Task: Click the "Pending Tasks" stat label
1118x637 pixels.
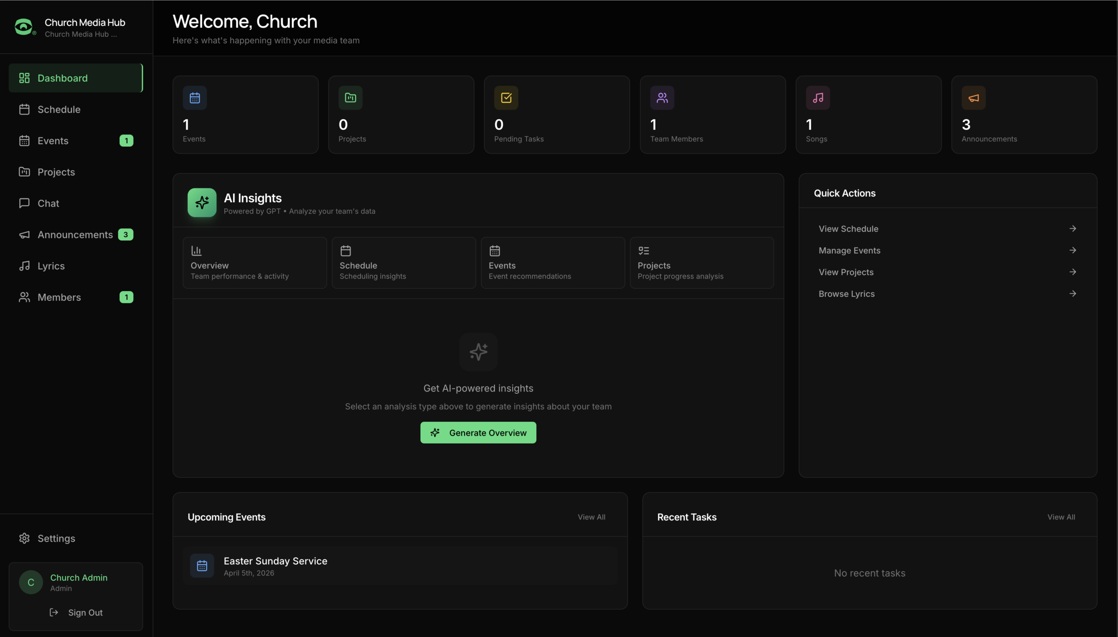Action: pos(519,139)
